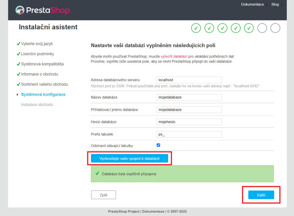
Task: Test connection with Vyzkoušejte vaše spojení button
Action: click(129, 158)
